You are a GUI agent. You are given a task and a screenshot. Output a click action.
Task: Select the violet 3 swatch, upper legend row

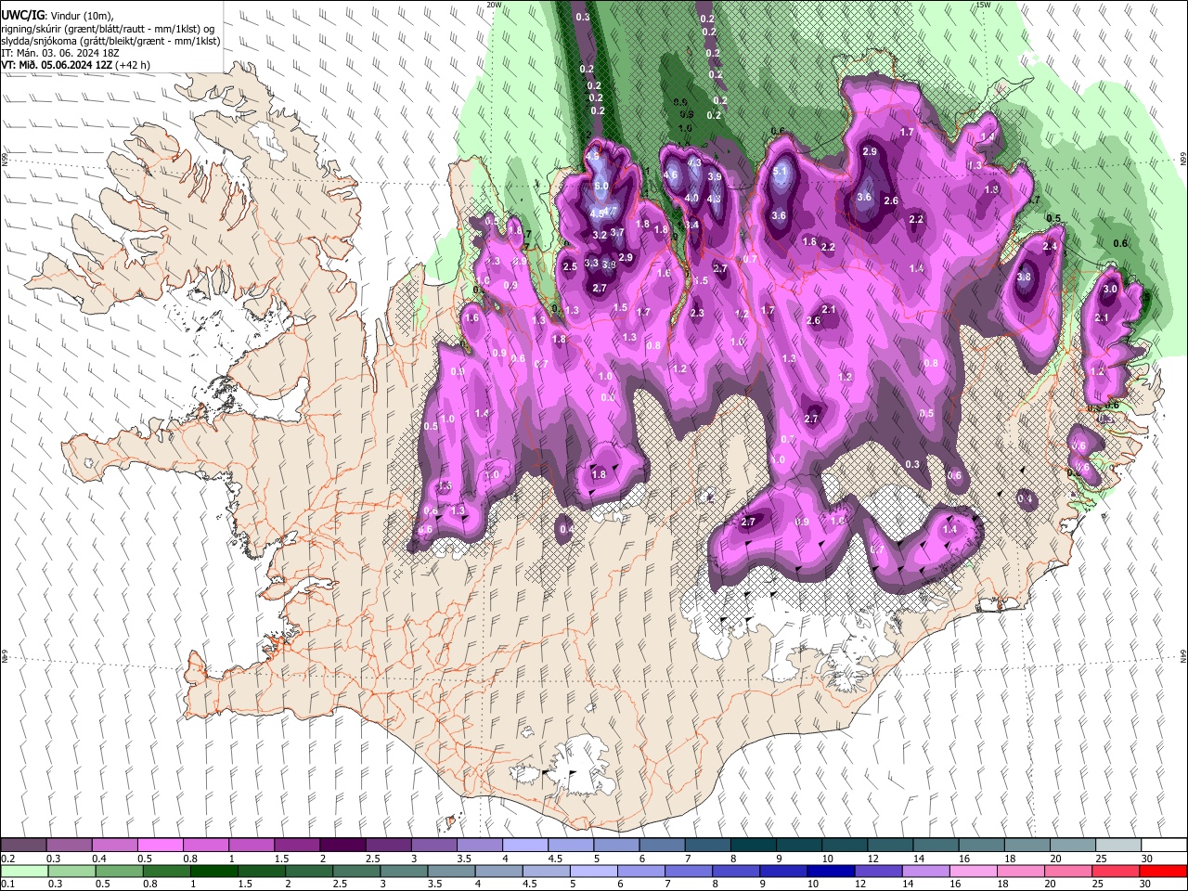[x=433, y=846]
